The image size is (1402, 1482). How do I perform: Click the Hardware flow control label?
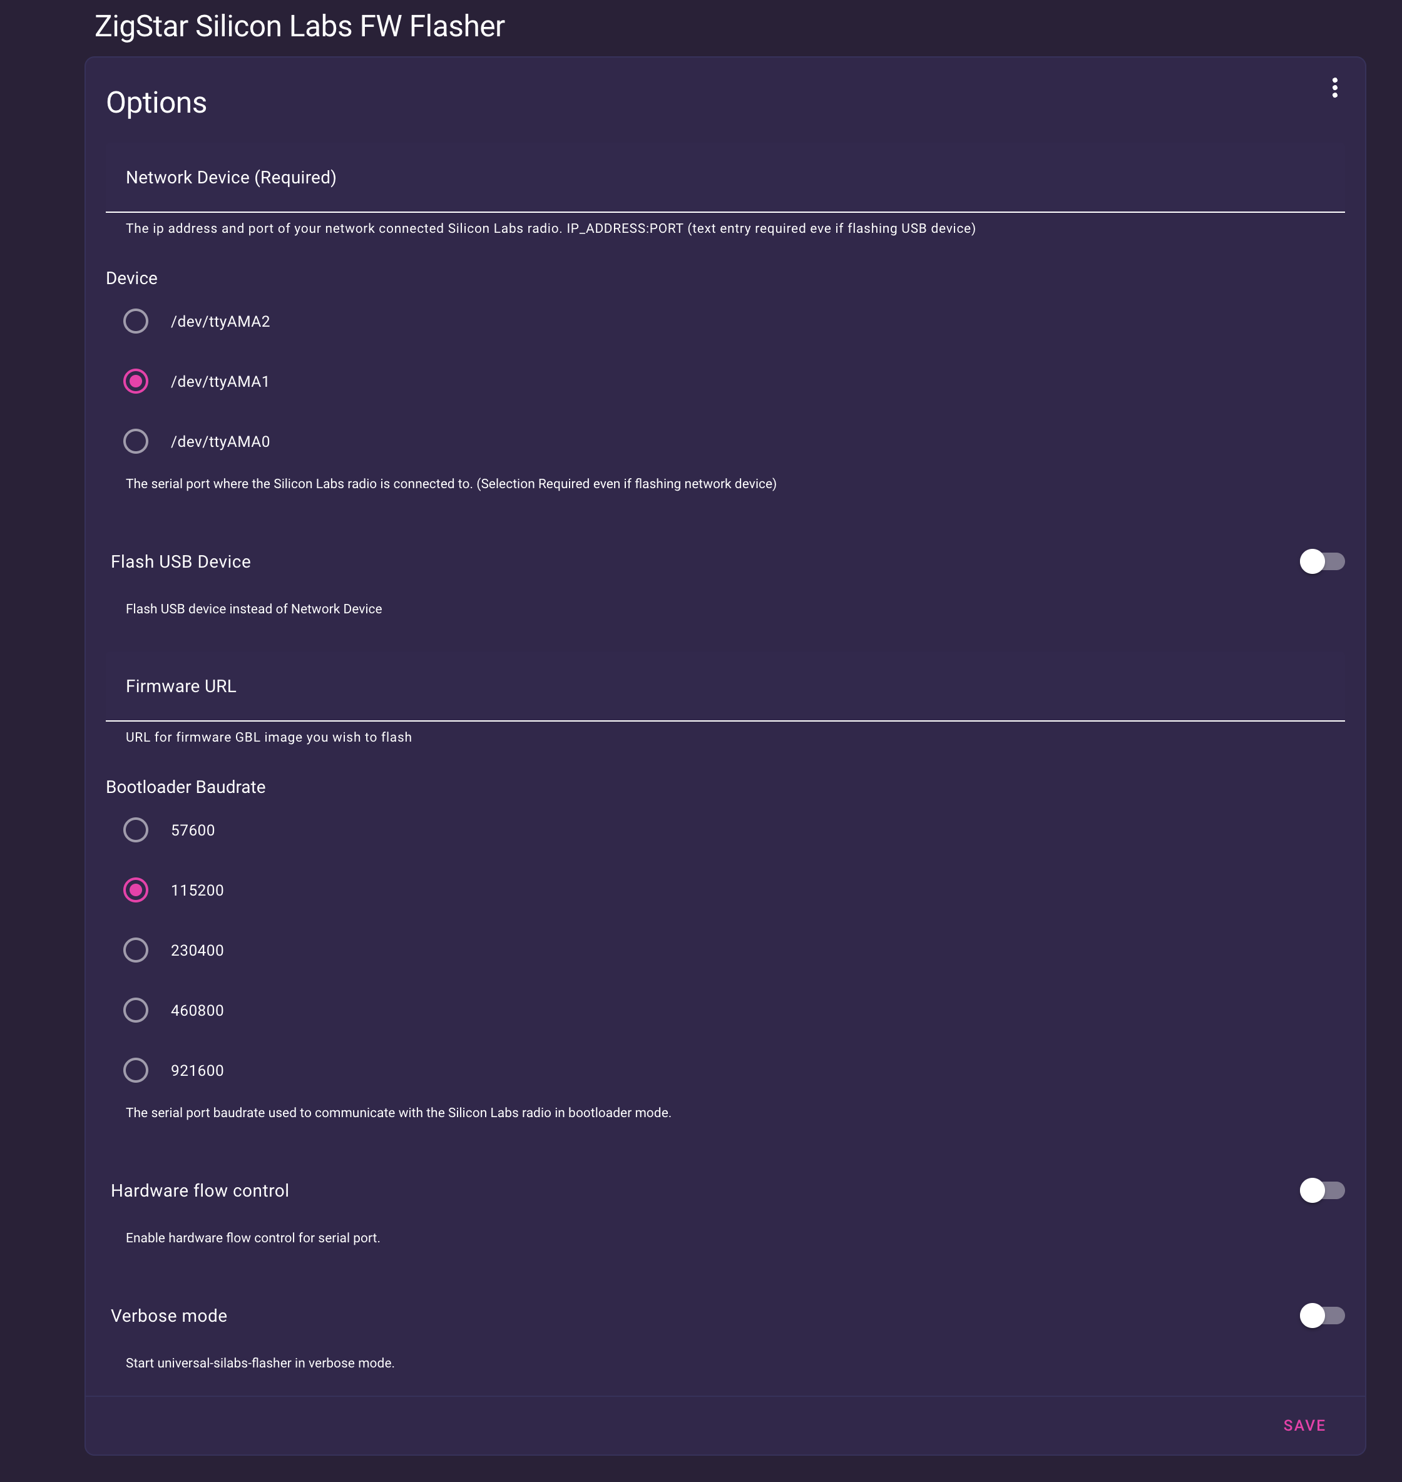point(200,1191)
